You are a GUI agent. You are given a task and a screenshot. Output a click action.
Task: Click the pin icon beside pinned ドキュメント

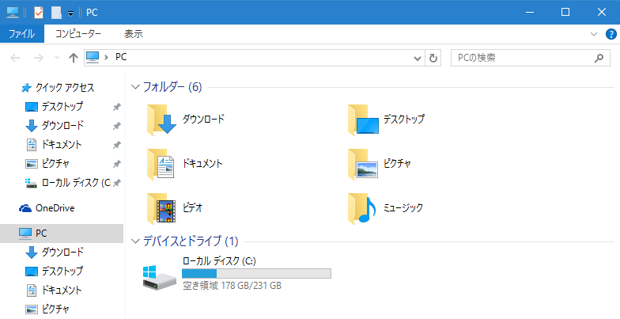[117, 145]
